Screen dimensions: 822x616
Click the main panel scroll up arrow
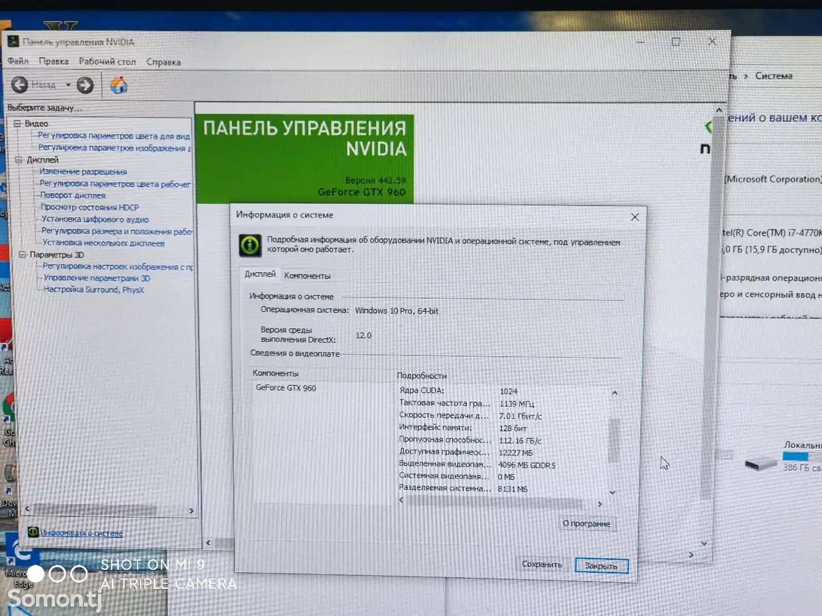click(x=719, y=110)
